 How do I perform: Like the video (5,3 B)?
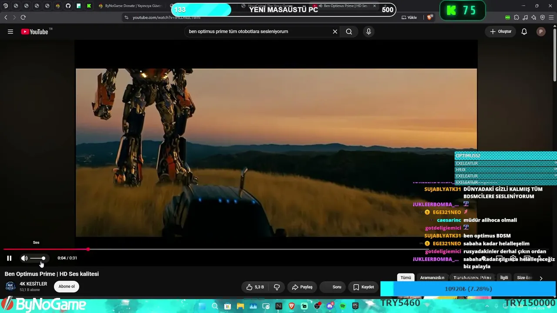tap(255, 287)
